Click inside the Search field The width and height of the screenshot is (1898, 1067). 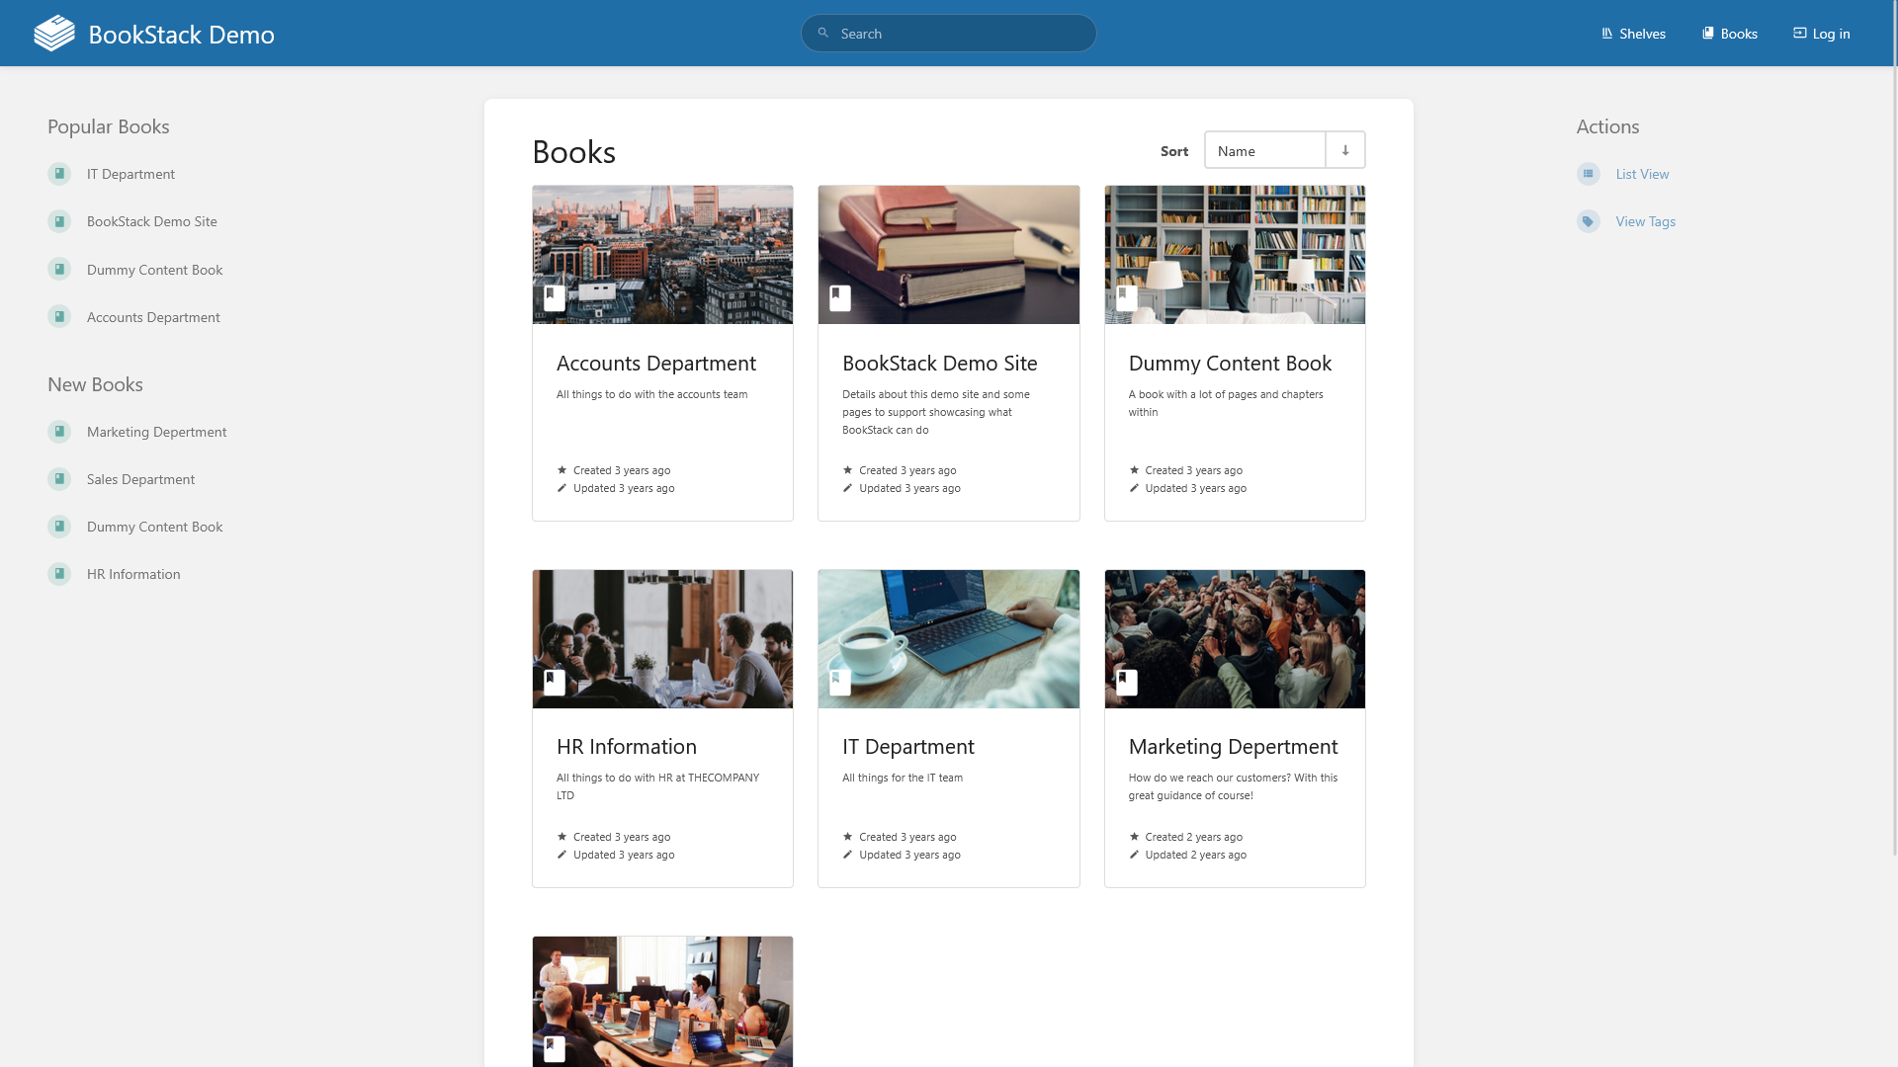[x=949, y=34]
